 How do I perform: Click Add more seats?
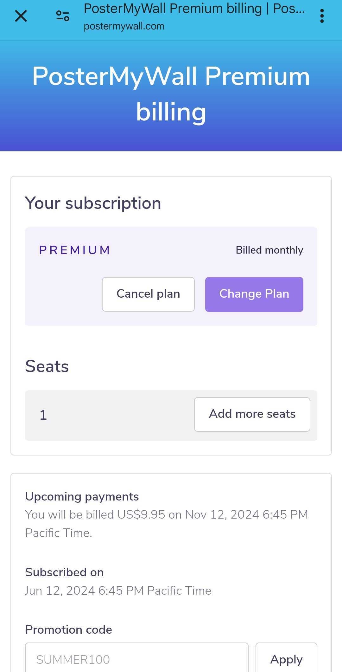coord(252,414)
